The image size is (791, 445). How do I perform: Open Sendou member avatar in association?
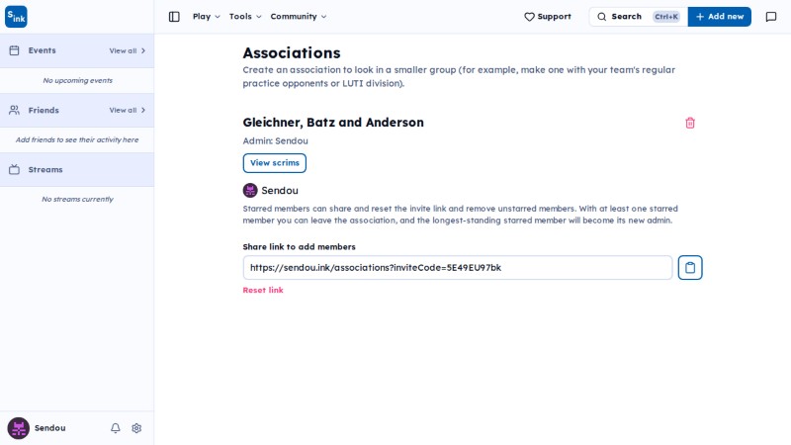click(x=250, y=190)
